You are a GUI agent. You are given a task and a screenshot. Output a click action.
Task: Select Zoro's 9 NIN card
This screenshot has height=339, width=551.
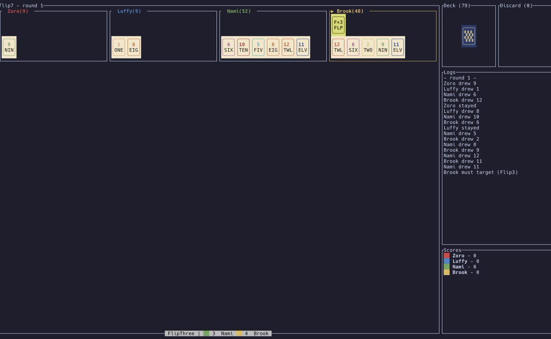[x=9, y=47]
